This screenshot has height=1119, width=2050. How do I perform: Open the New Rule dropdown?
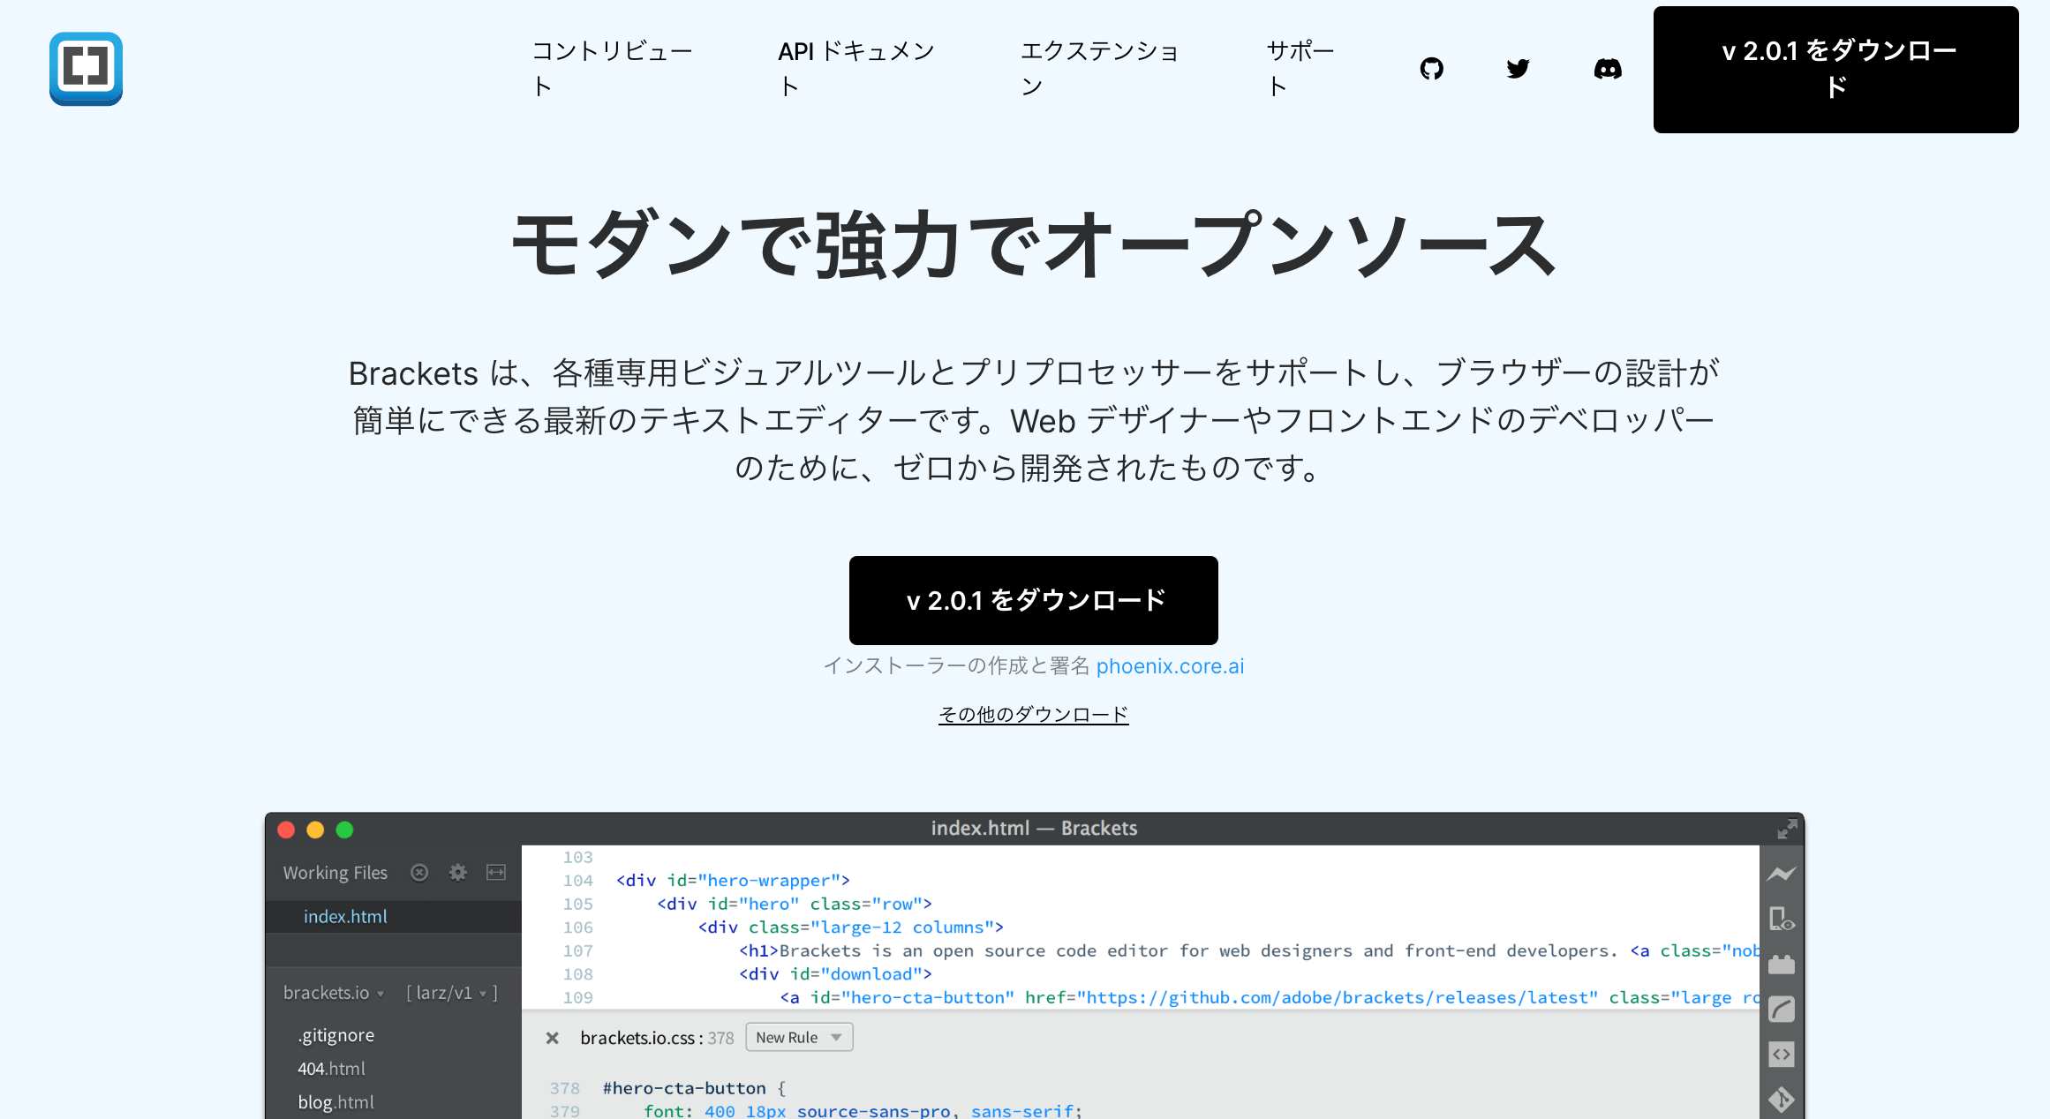tap(799, 1038)
